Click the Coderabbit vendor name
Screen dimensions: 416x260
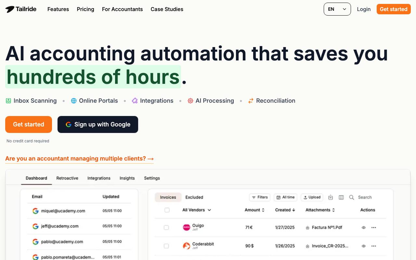[203, 244]
